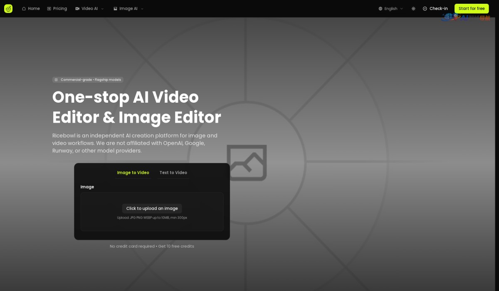Expand the Image AI dropdown menu
The height and width of the screenshot is (291, 499).
pyautogui.click(x=142, y=9)
